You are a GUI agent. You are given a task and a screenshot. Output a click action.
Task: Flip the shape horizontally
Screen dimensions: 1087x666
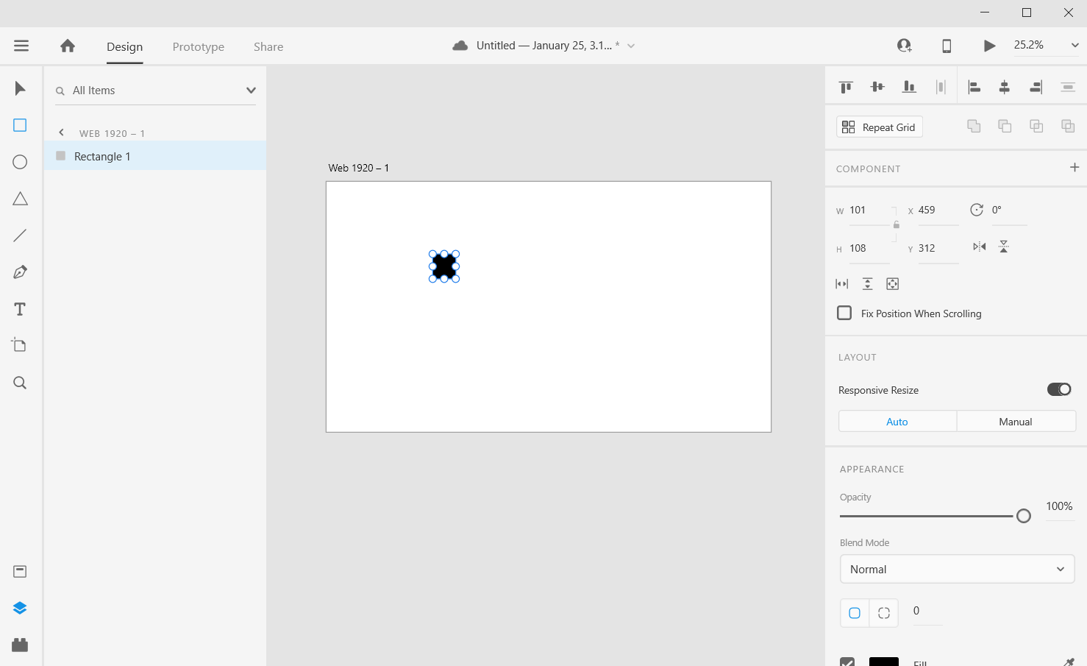(x=979, y=247)
